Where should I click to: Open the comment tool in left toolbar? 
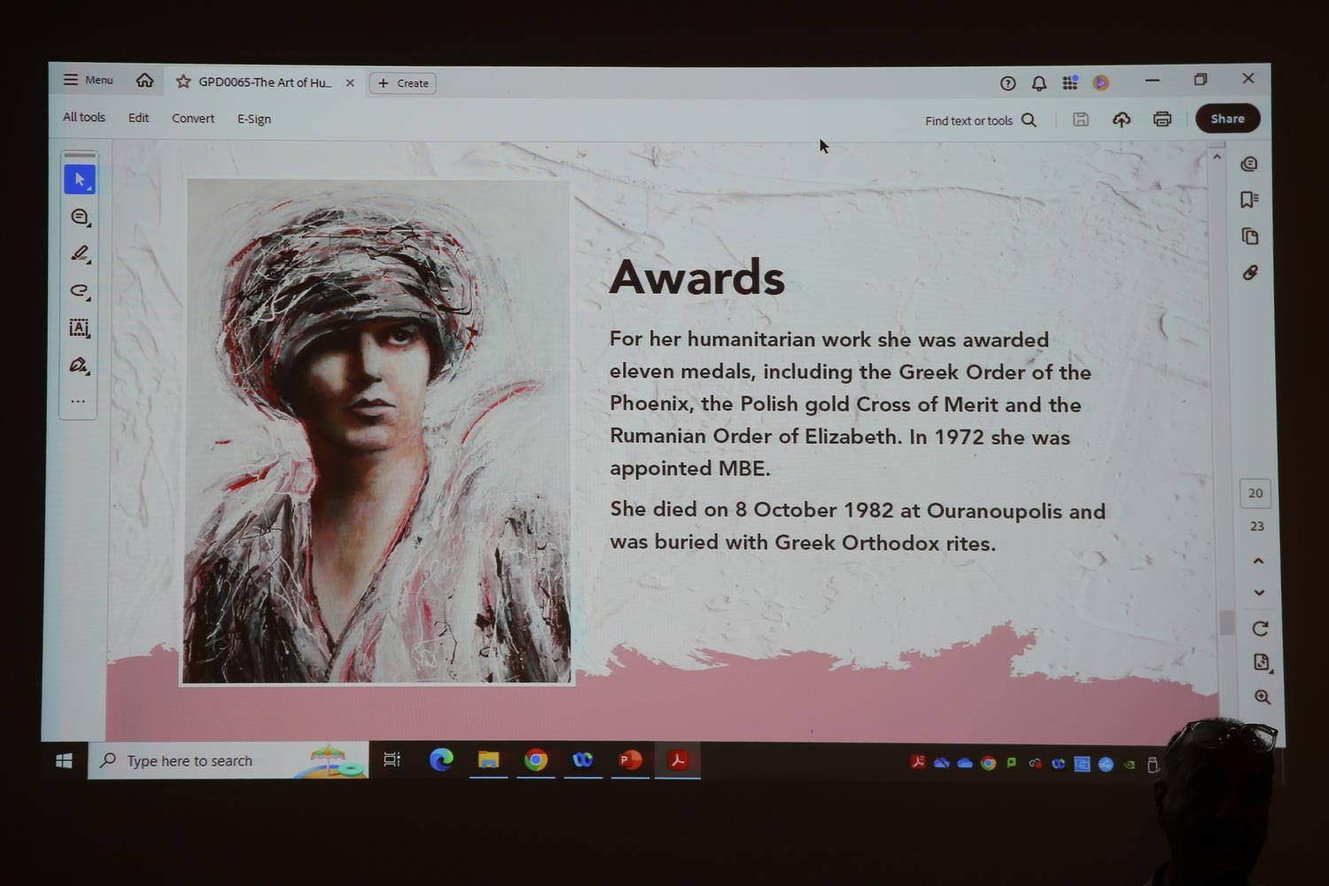pos(79,217)
